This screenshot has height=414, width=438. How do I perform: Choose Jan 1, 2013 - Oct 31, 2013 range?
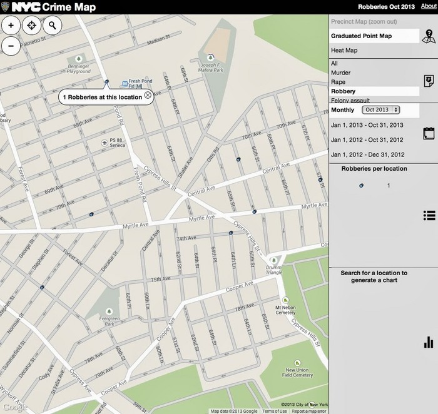coord(367,125)
